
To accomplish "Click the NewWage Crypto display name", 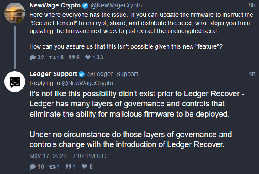I will [x=55, y=6].
